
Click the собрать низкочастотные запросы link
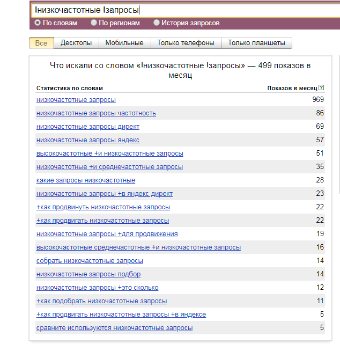click(x=90, y=261)
